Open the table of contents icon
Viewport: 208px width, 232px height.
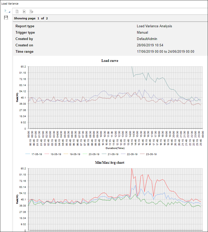17,11
